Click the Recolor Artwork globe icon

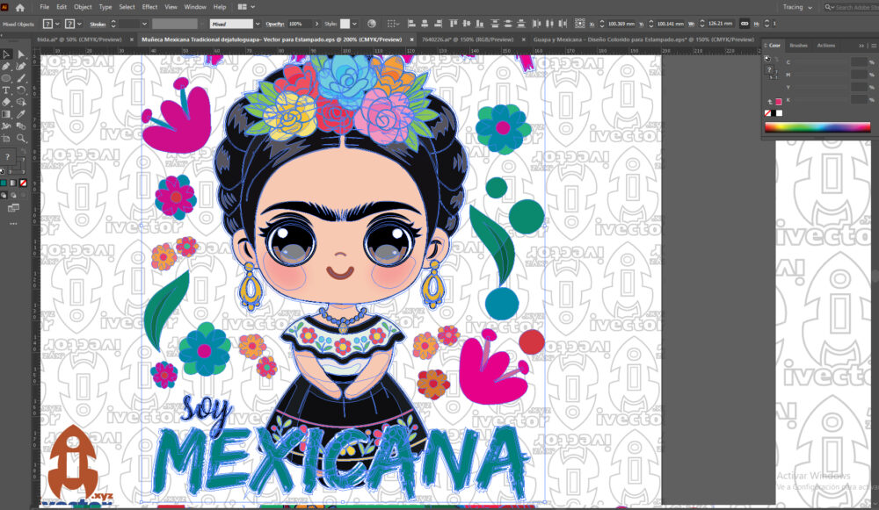pyautogui.click(x=372, y=24)
